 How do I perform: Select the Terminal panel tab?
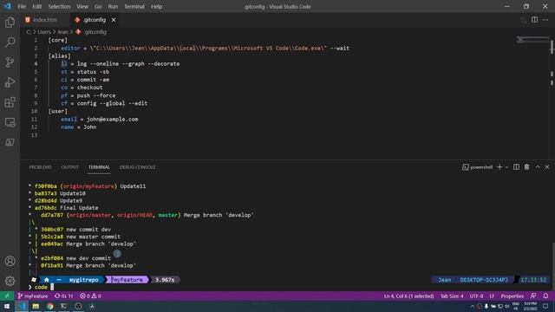(99, 167)
